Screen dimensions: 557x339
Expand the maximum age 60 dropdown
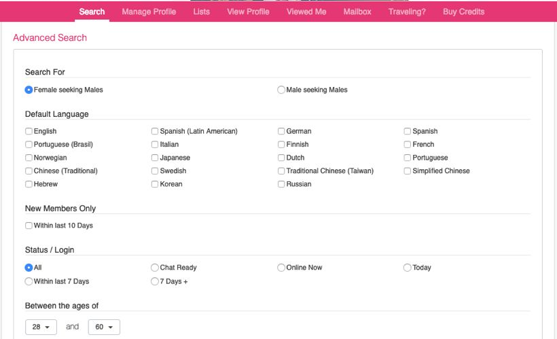(104, 327)
